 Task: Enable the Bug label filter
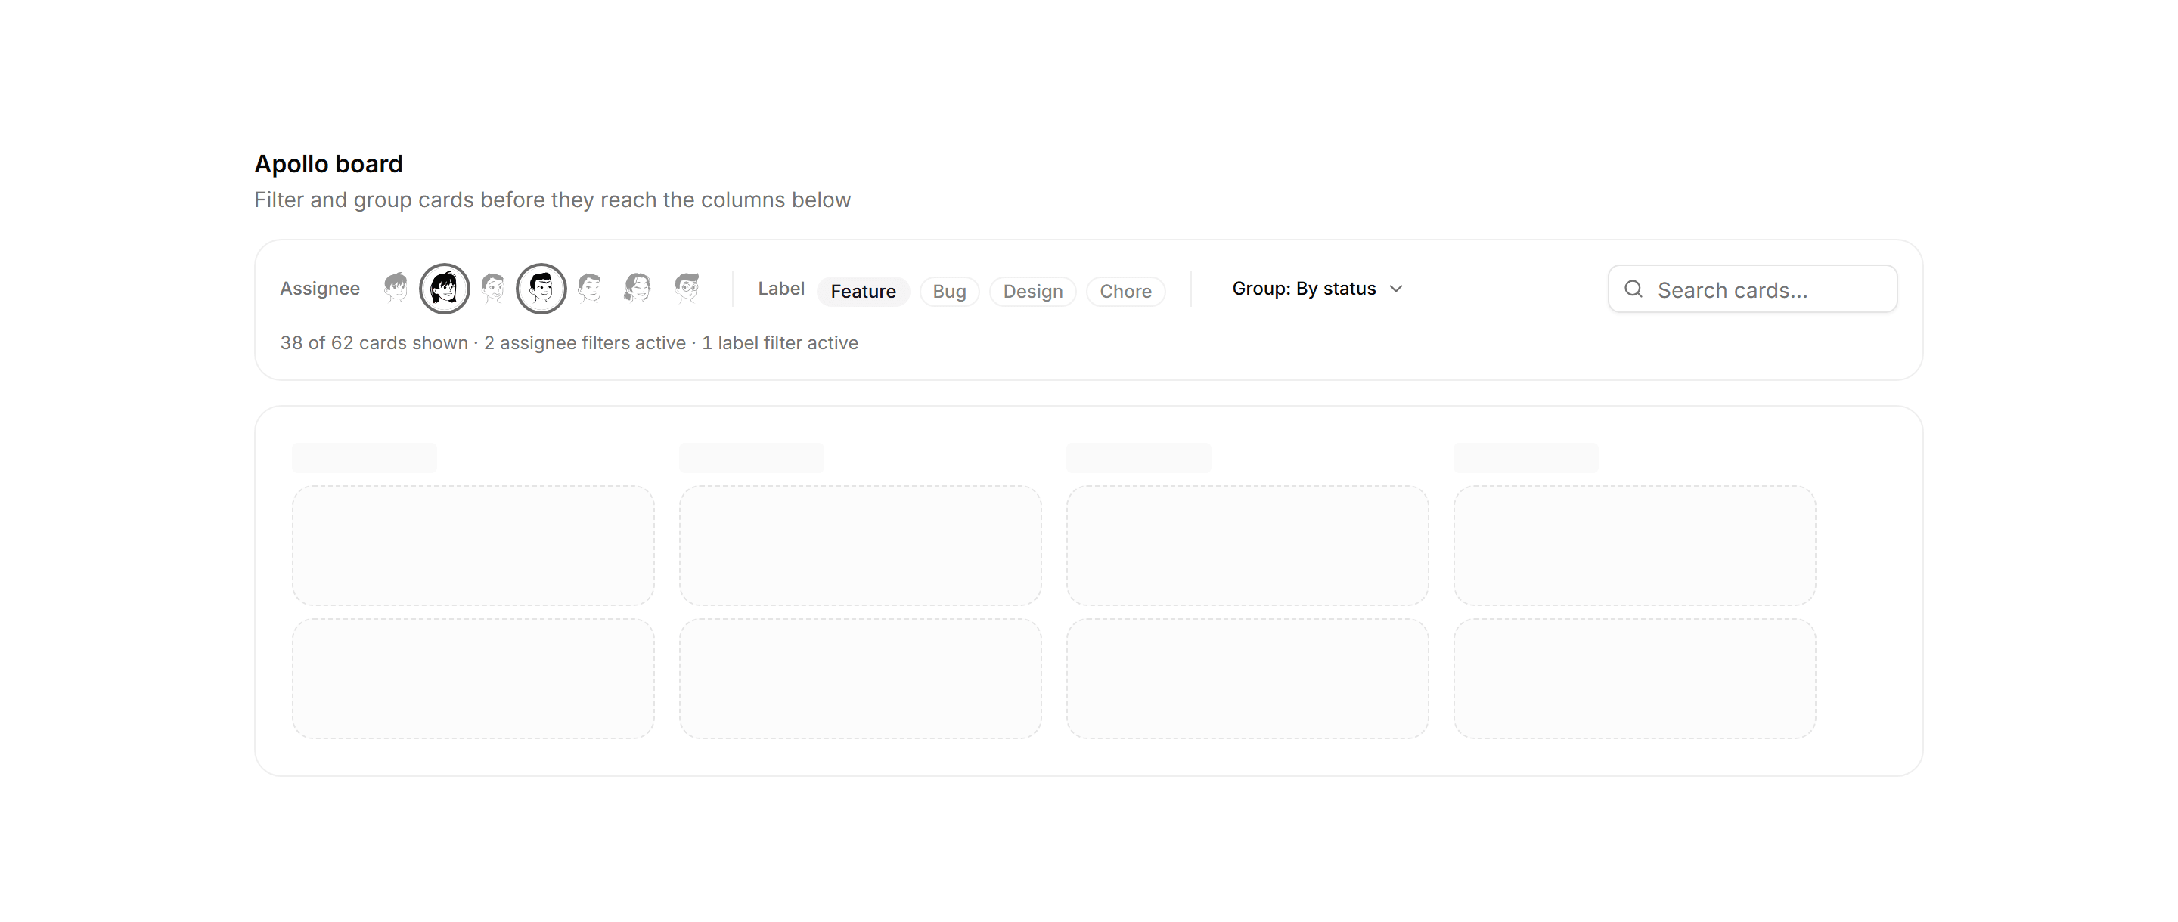[950, 291]
